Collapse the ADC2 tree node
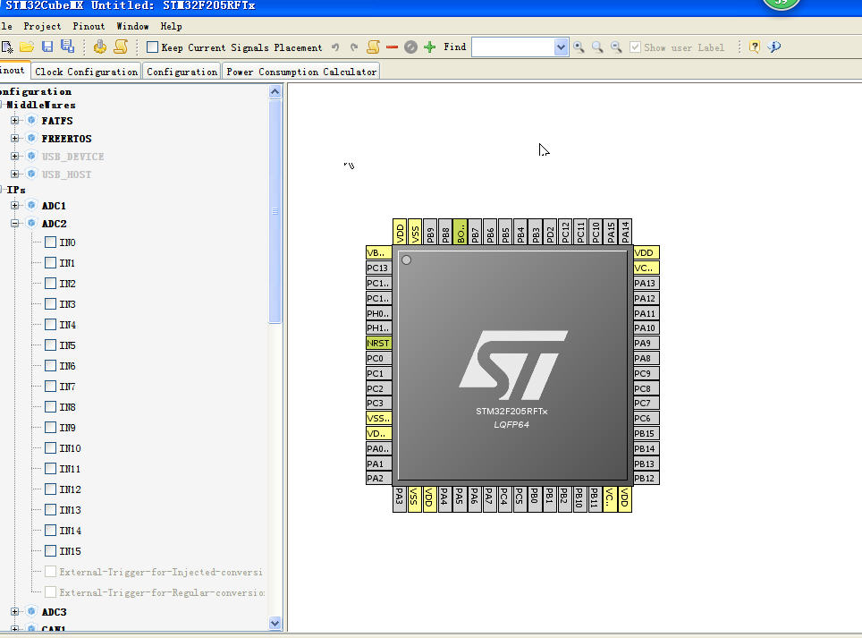 coord(15,224)
